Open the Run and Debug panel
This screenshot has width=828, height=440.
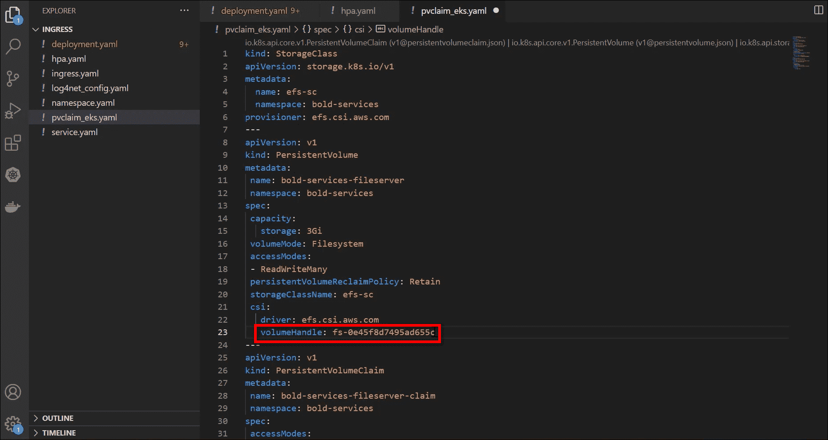point(13,111)
